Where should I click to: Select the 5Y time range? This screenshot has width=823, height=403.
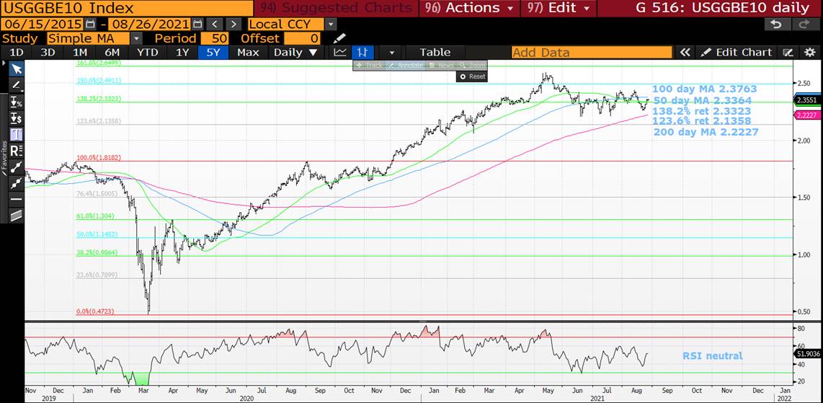[x=213, y=52]
